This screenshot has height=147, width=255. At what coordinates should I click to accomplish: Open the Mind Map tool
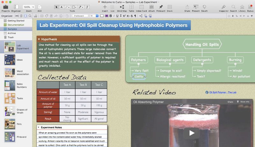pos(122,7)
